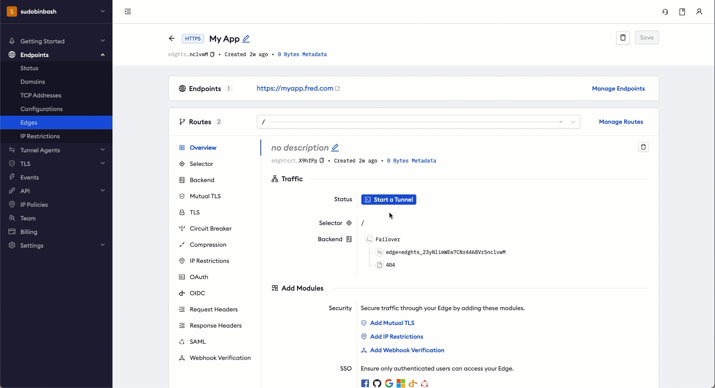Open IP Policies in the sidebar

34,205
